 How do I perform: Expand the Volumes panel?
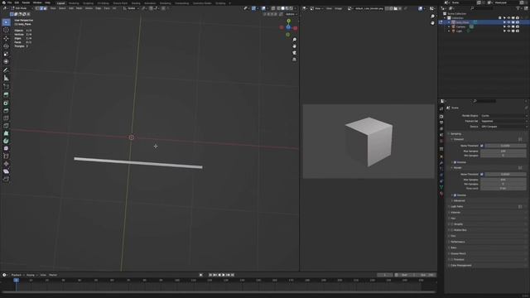[x=455, y=213]
